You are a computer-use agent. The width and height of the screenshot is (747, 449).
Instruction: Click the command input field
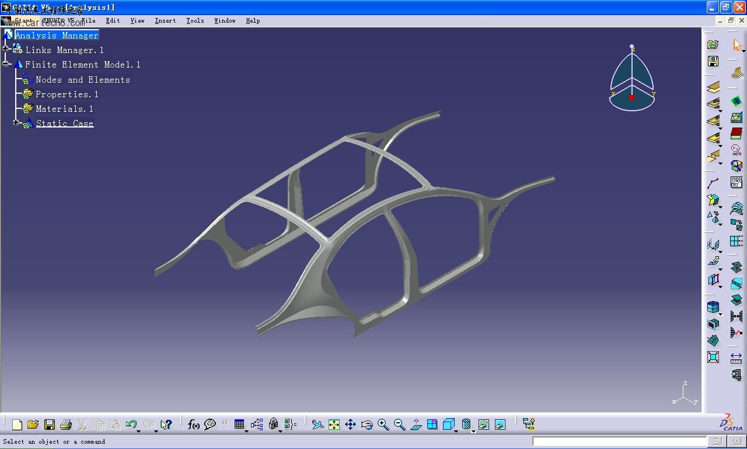(619, 441)
